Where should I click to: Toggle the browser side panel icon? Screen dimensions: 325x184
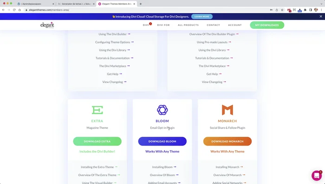pyautogui.click(x=311, y=10)
